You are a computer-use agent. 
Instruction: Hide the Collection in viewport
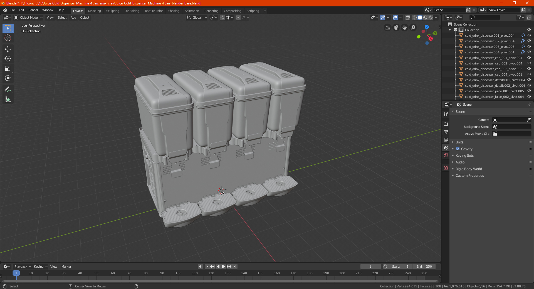click(529, 30)
